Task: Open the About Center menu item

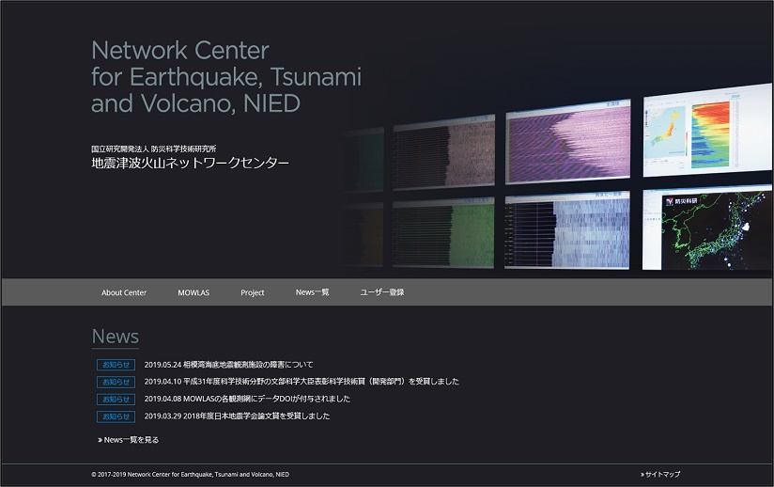Action: [x=124, y=292]
